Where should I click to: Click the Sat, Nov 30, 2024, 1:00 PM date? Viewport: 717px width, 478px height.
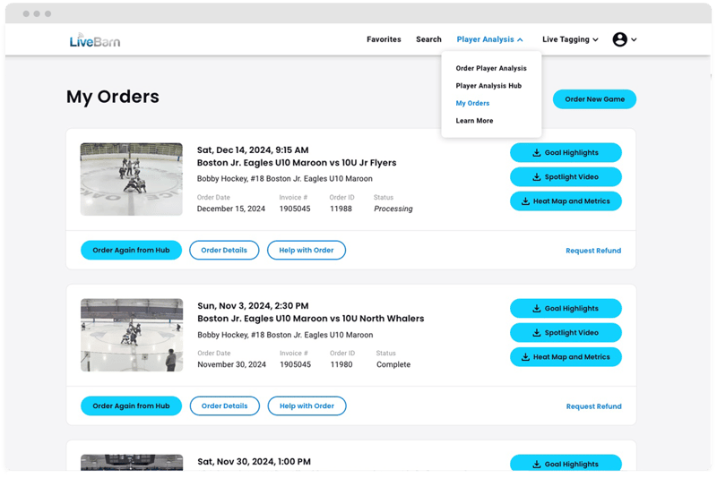pyautogui.click(x=254, y=462)
